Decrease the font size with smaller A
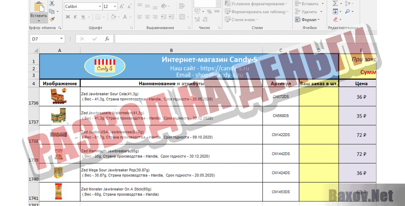Screen dimensions: 405x206 tap(130, 6)
